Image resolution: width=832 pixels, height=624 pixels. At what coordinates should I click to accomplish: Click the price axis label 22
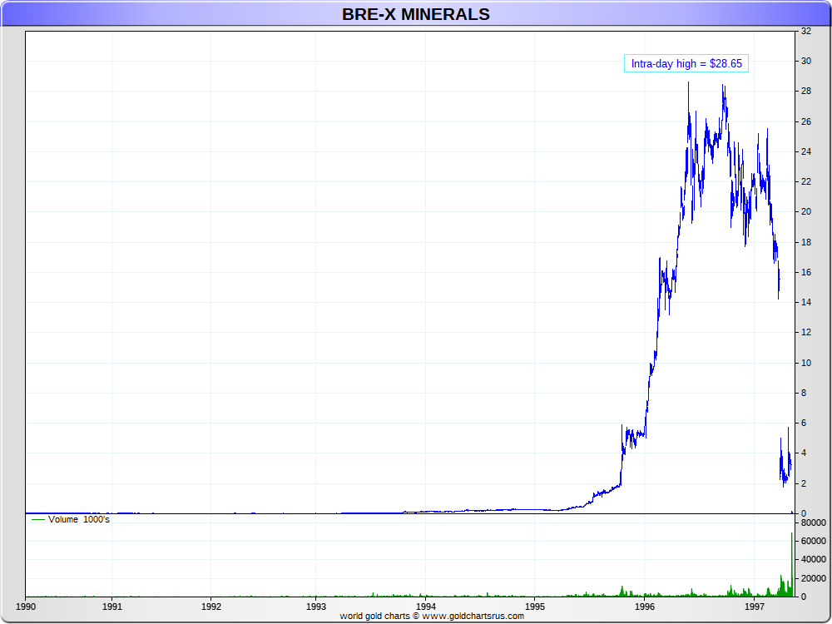coord(806,182)
